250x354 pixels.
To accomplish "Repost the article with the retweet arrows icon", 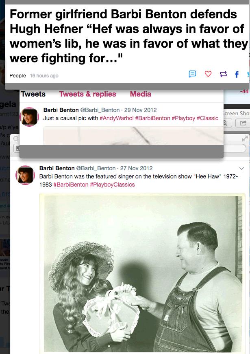I will pos(223,74).
